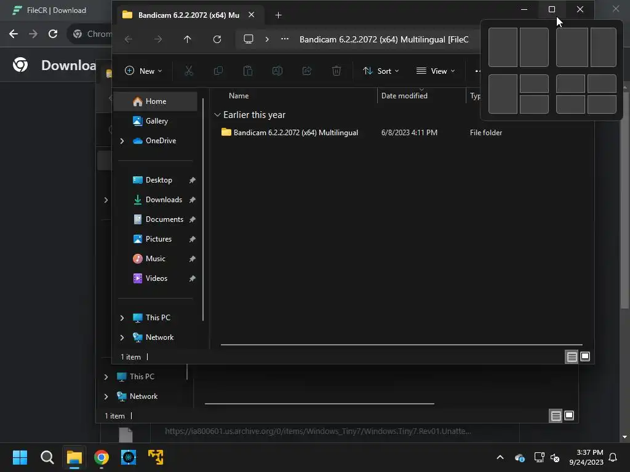Choose left half snap layout zone
This screenshot has height=472, width=630.
pos(503,47)
